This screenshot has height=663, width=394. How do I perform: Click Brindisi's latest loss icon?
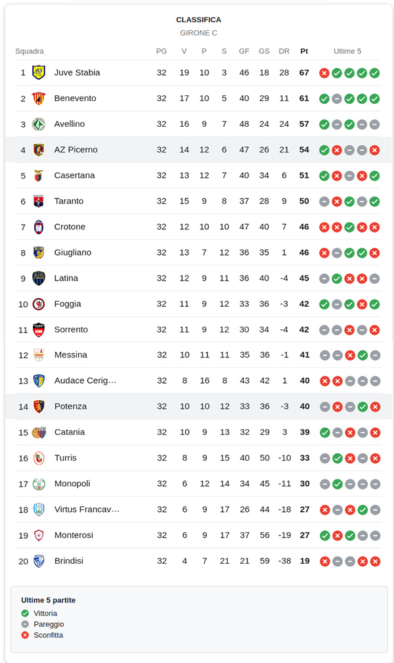pyautogui.click(x=375, y=561)
